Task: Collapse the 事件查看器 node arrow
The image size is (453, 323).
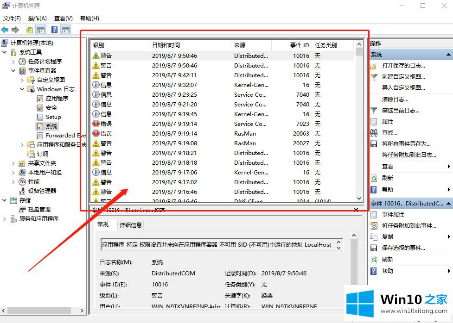Action: point(13,71)
